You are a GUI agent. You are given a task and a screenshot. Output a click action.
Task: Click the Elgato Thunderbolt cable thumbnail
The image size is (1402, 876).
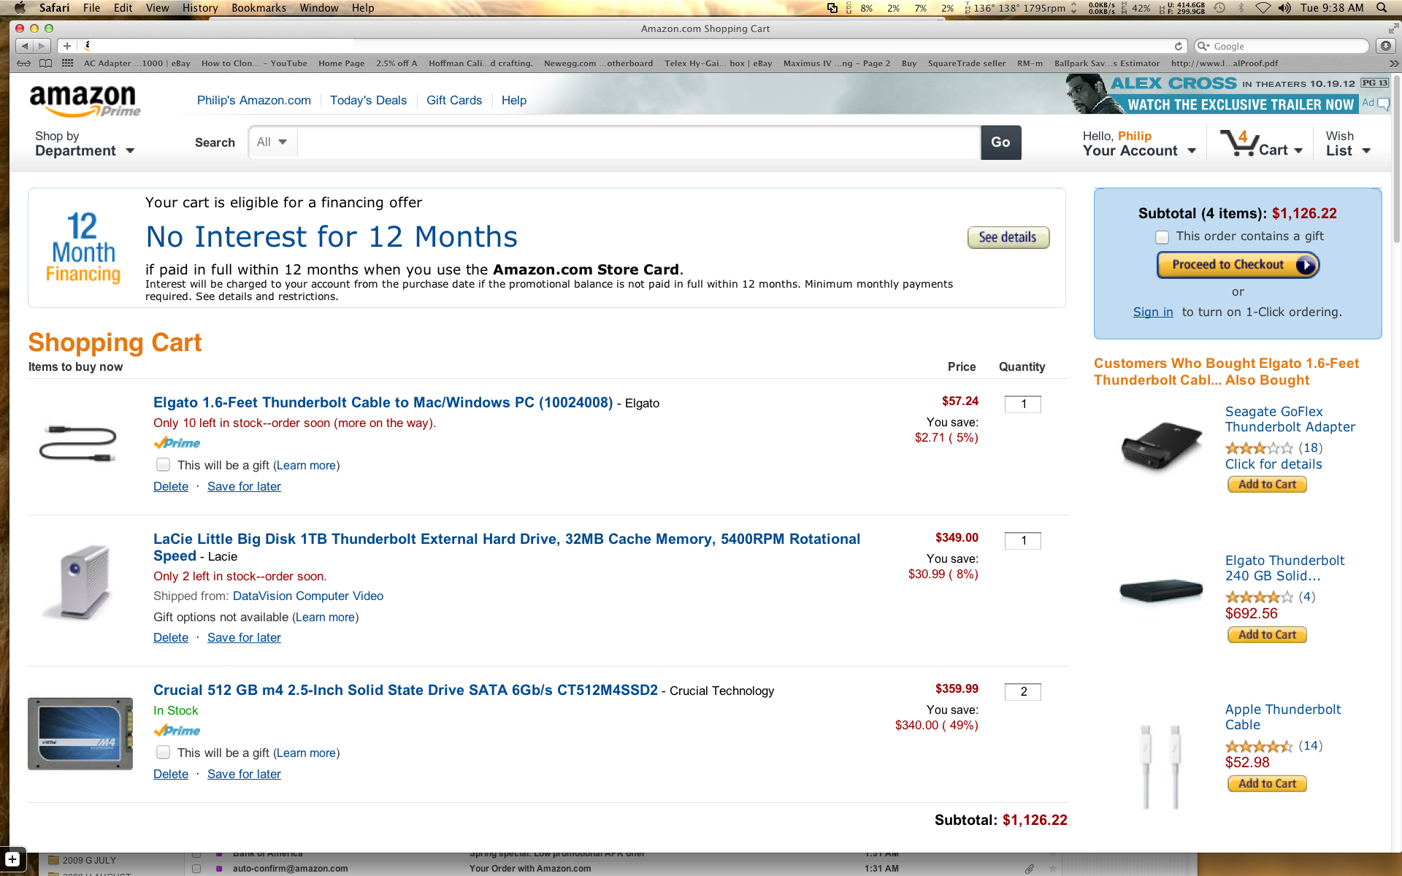pyautogui.click(x=78, y=443)
